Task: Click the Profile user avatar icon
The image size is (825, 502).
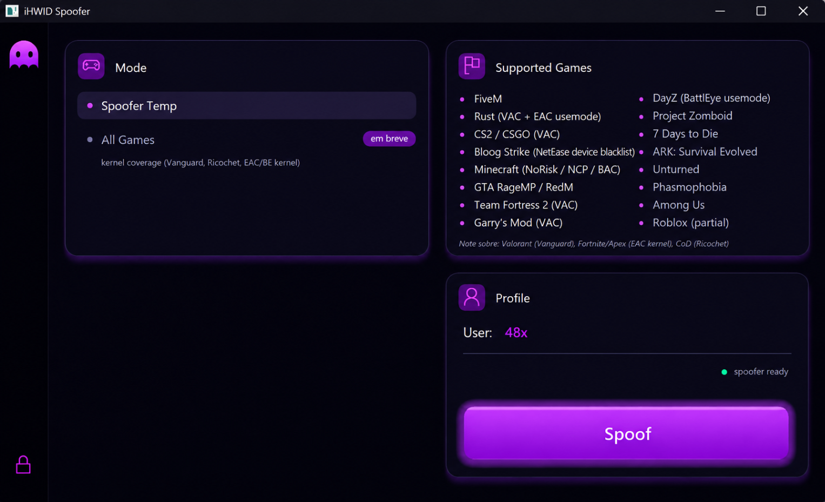Action: tap(472, 297)
